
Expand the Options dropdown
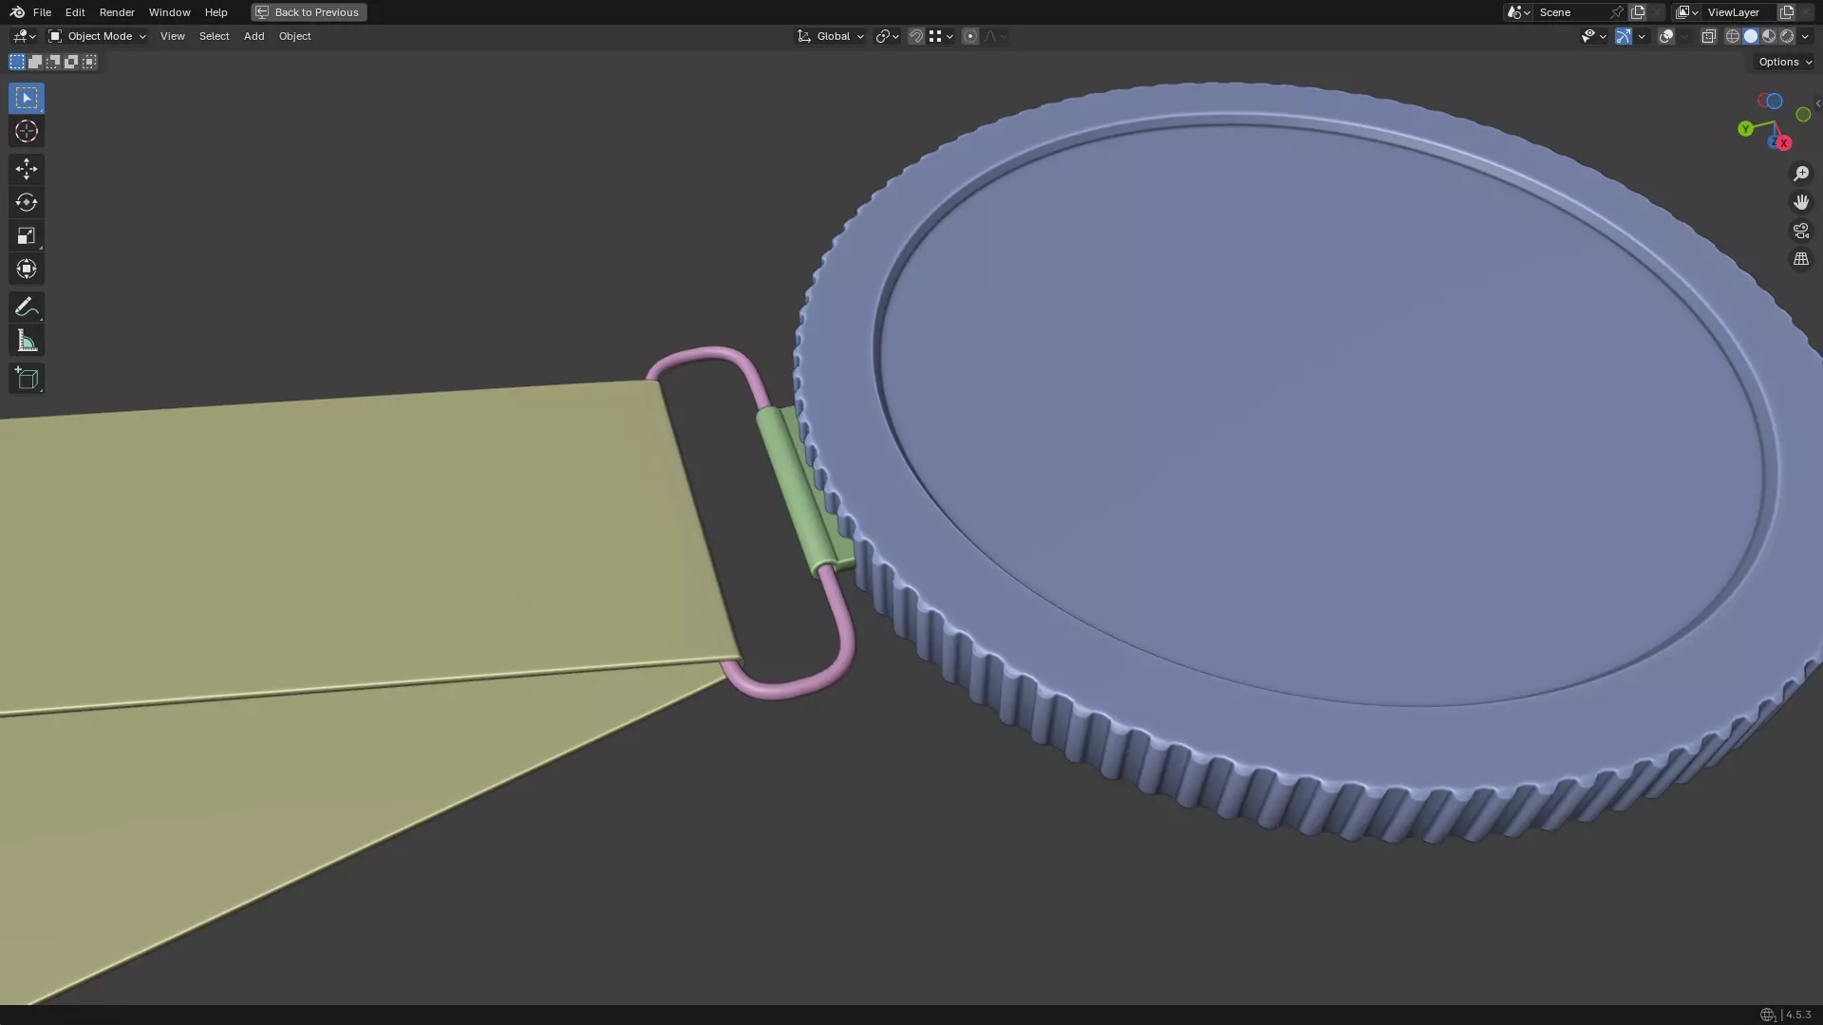point(1784,62)
